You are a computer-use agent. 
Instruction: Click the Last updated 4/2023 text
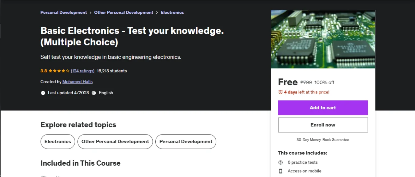68,93
